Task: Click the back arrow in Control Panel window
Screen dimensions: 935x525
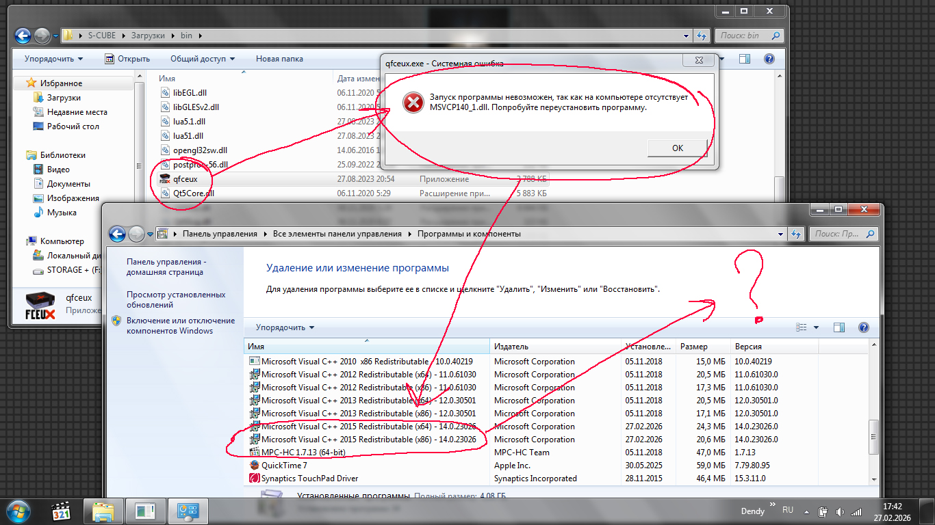Action: coord(118,234)
